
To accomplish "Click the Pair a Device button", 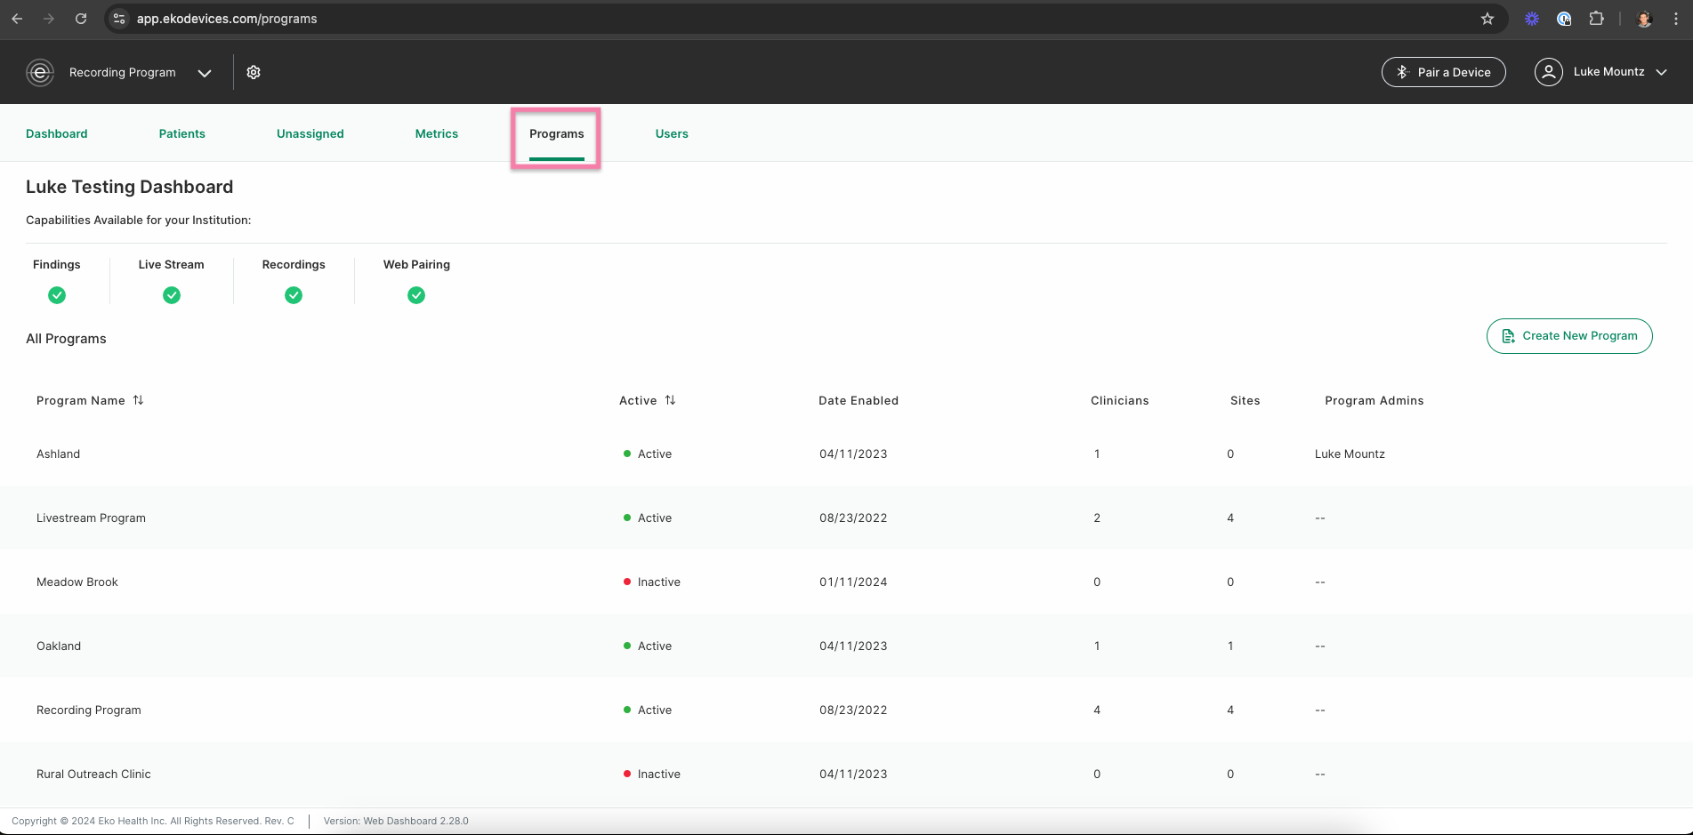I will click(1444, 72).
